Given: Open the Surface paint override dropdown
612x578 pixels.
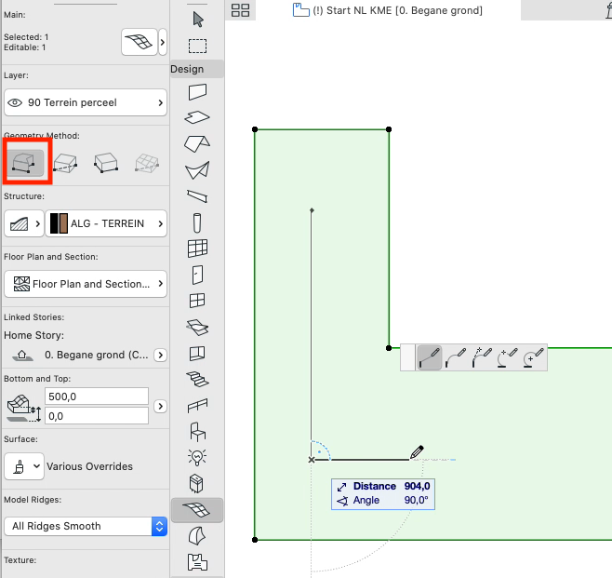Looking at the screenshot, I should (24, 466).
